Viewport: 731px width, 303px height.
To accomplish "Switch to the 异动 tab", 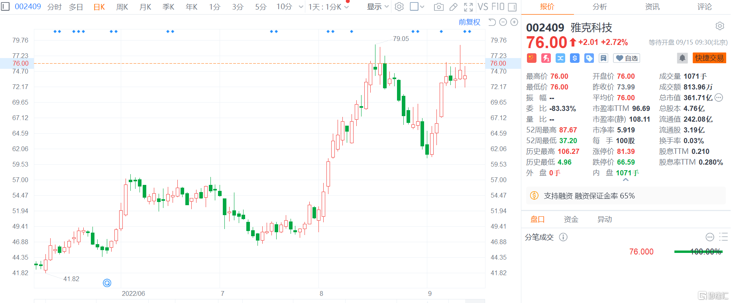I will tap(604, 219).
